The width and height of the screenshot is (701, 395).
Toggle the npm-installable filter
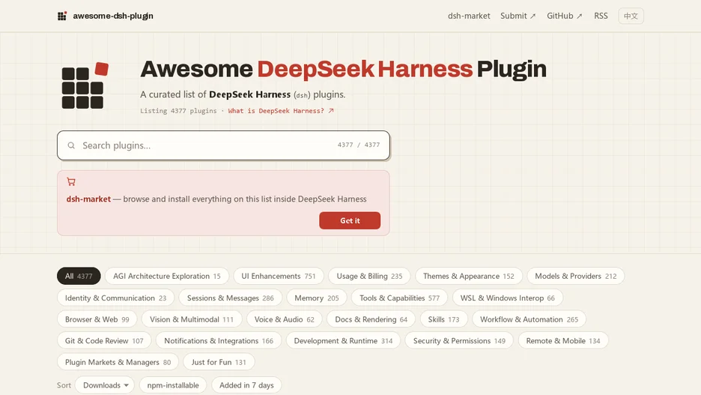[x=173, y=385]
